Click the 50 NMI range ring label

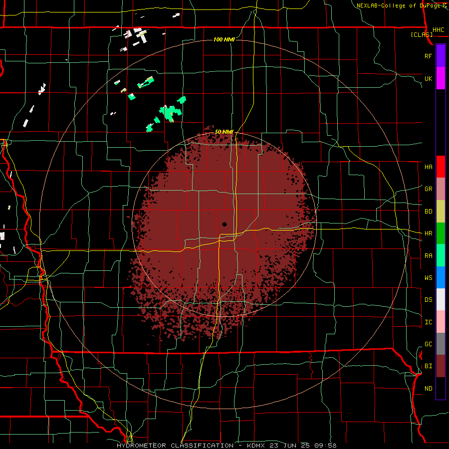click(224, 132)
